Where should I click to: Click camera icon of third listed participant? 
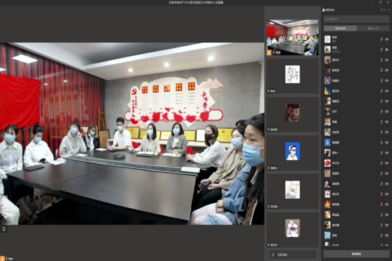point(387,60)
